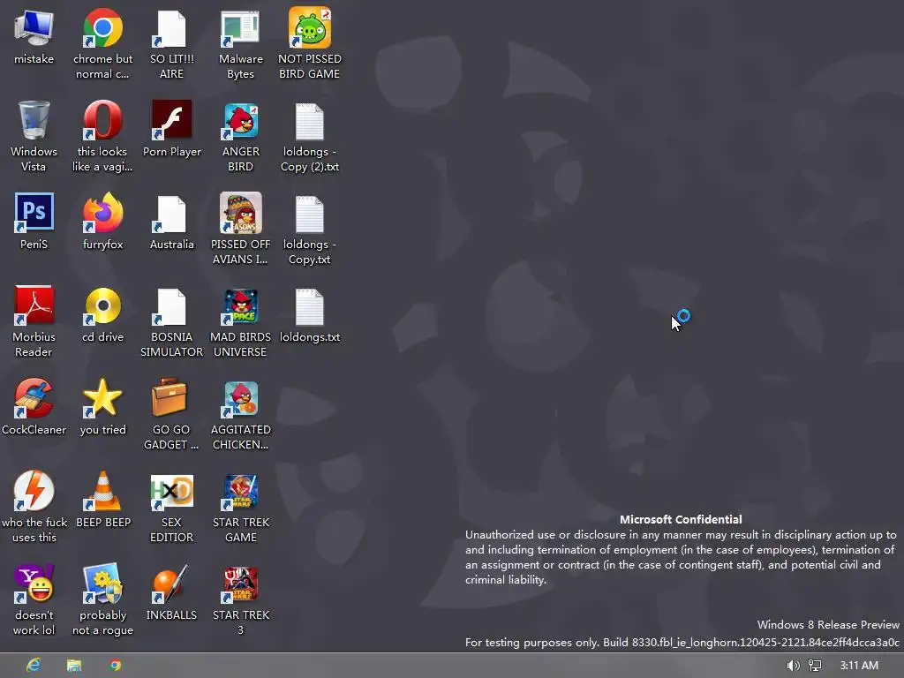Select 'loldongs - Copy.txt' file

coord(310,214)
